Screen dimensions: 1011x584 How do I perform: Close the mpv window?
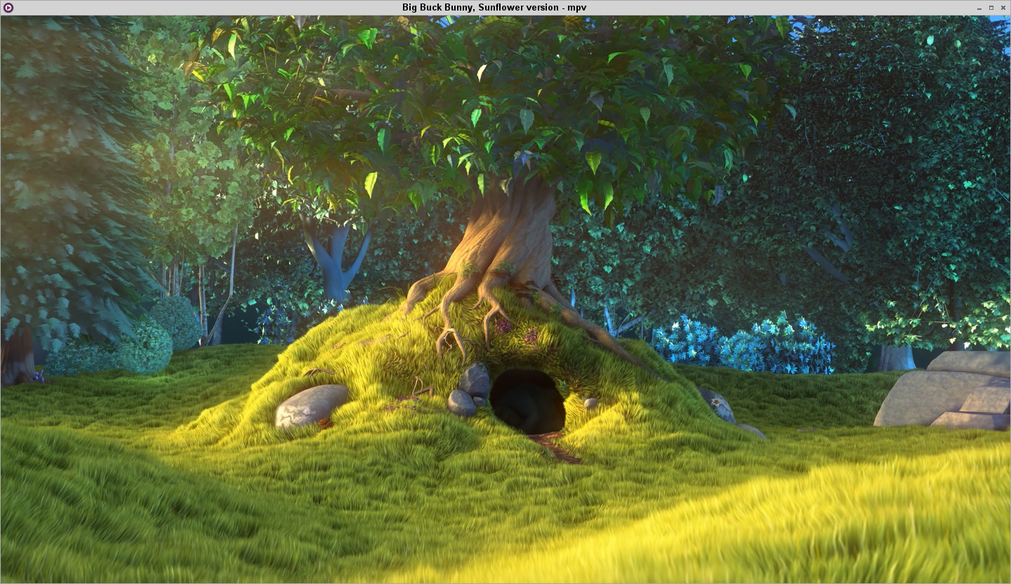point(1002,8)
